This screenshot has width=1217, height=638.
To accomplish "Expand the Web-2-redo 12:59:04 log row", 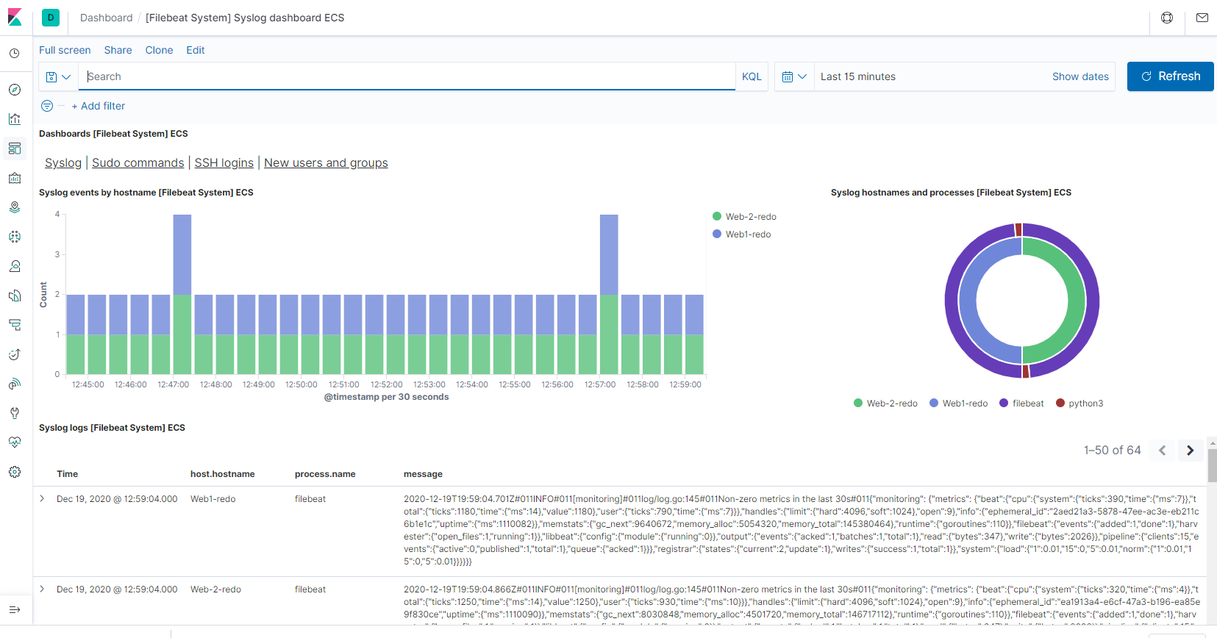I will [x=42, y=589].
